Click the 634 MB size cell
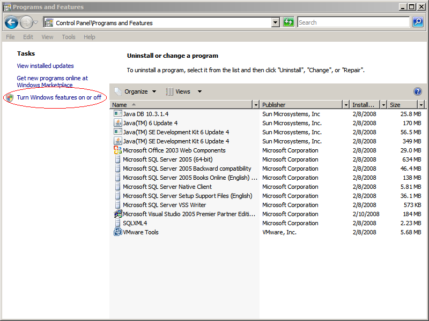 (x=411, y=159)
